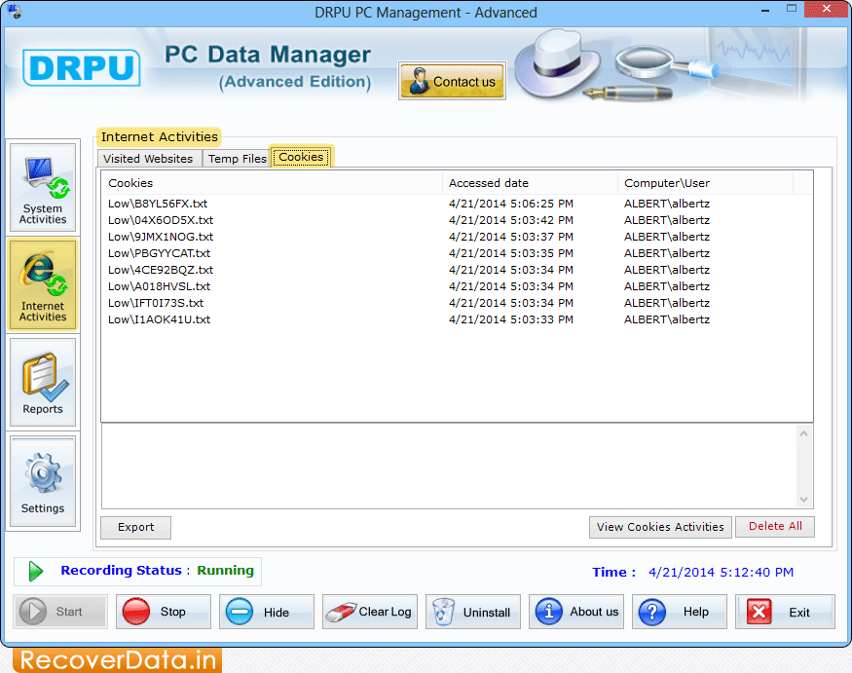Open Settings gear in sidebar
The width and height of the screenshot is (852, 673).
point(43,481)
